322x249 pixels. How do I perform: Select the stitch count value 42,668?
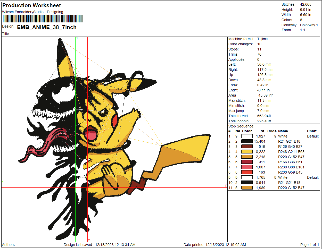pyautogui.click(x=306, y=4)
